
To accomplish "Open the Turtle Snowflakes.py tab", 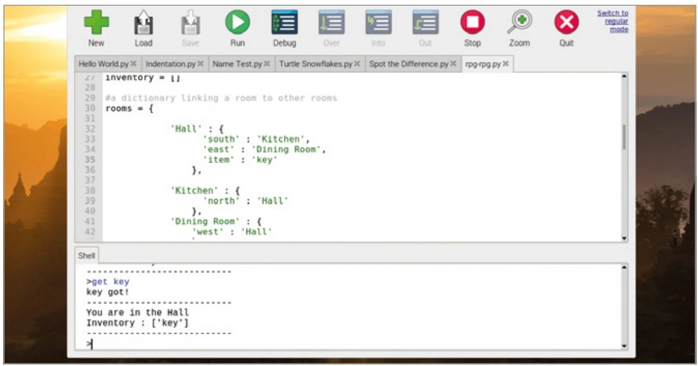I will point(315,64).
